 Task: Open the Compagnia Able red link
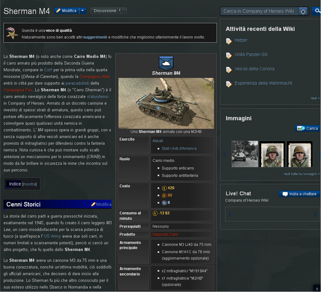coord(94,77)
